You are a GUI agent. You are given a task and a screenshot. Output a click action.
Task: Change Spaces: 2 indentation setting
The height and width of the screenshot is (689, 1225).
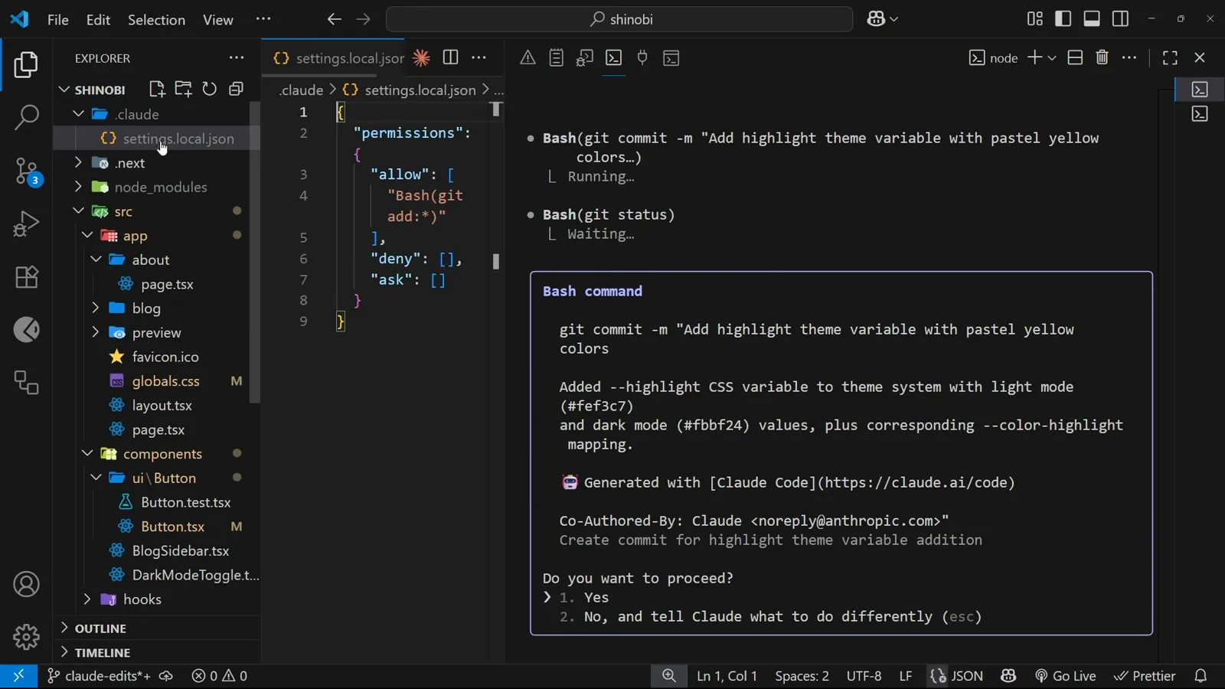coord(802,676)
